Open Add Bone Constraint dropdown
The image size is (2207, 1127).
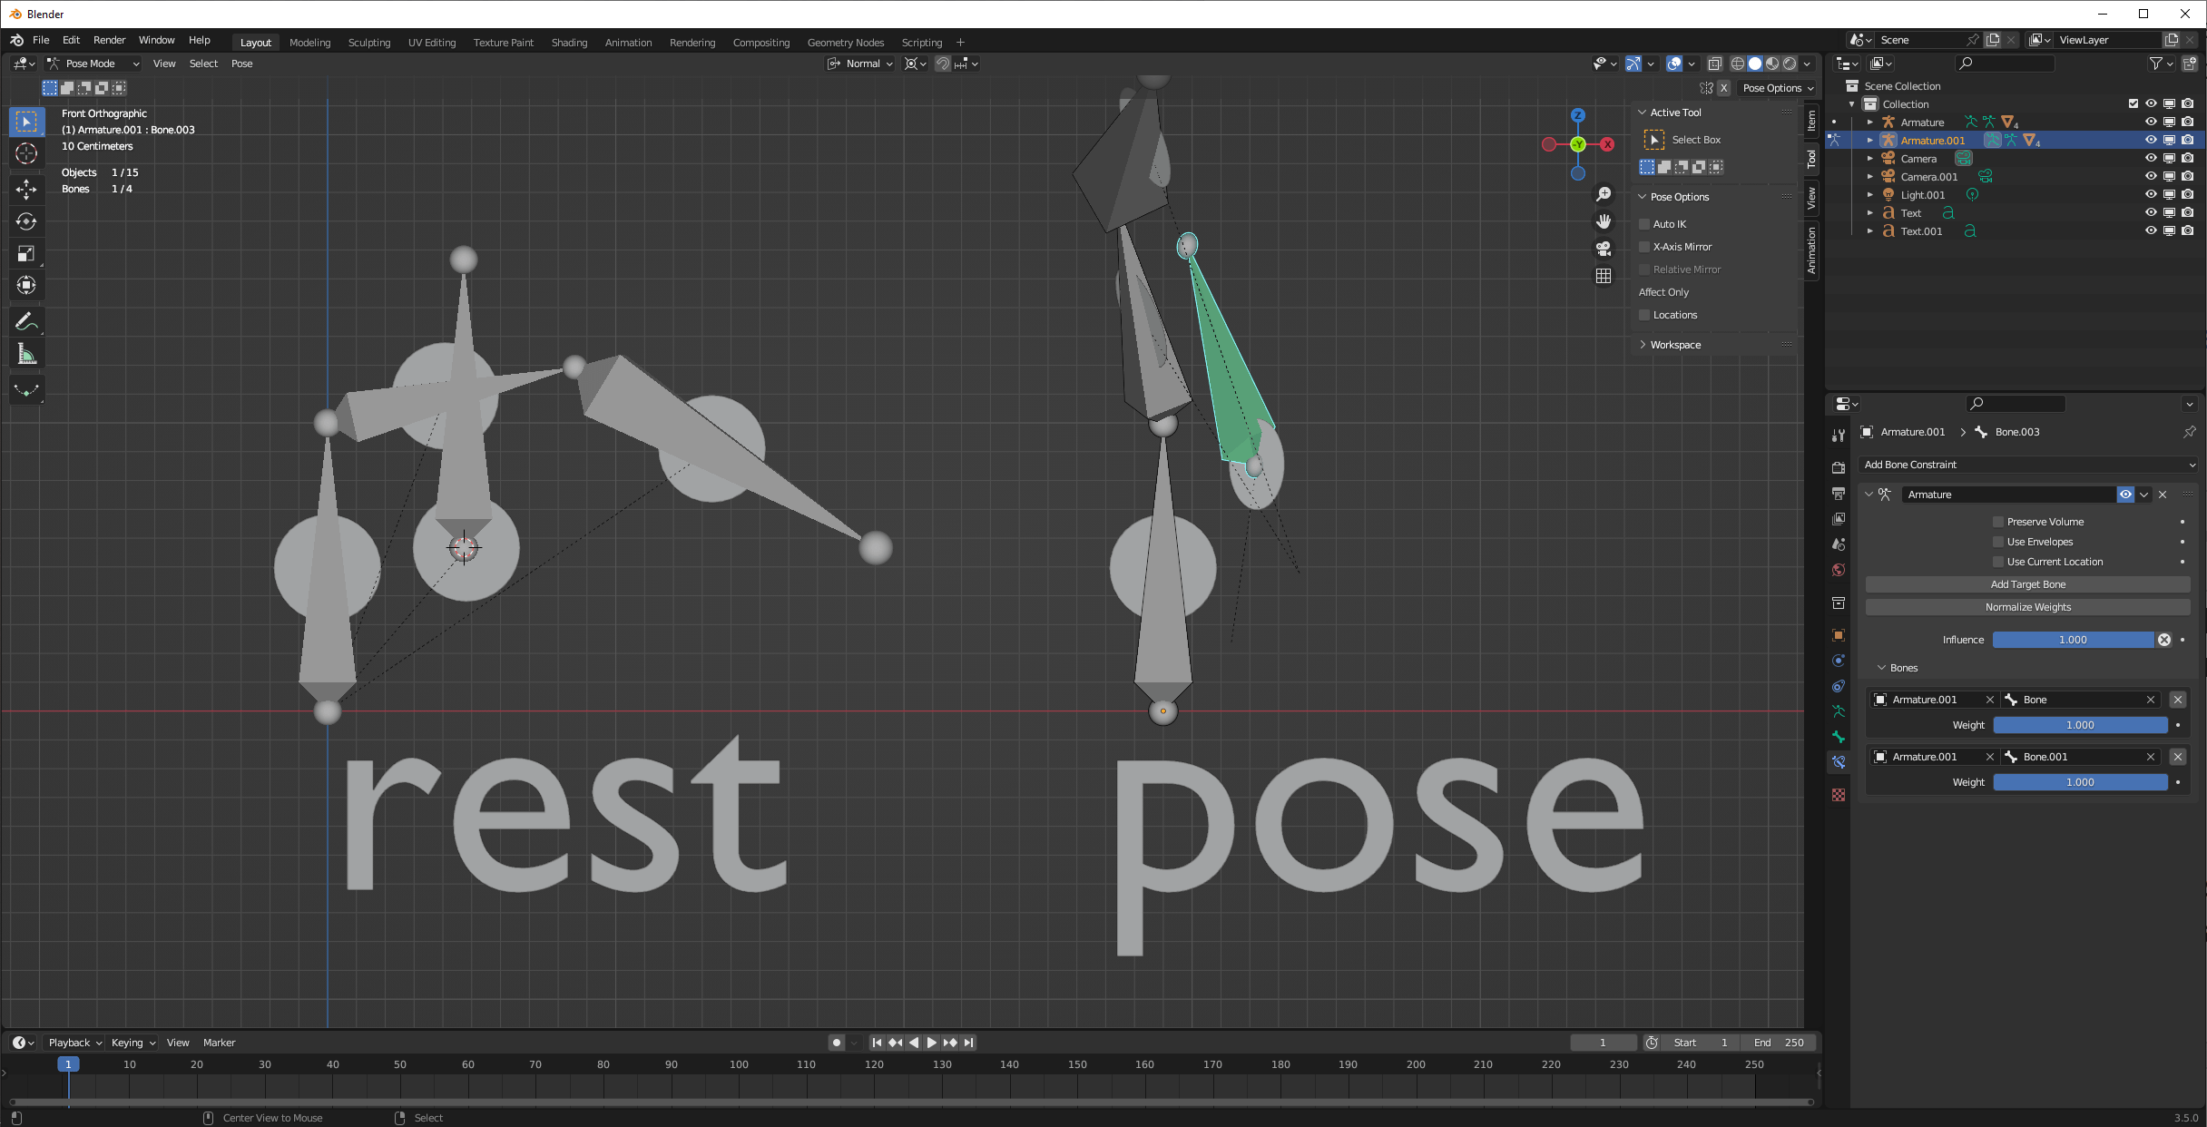[x=2029, y=465]
